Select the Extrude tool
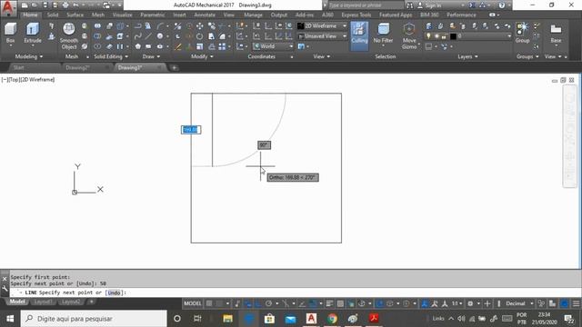 coord(33,34)
